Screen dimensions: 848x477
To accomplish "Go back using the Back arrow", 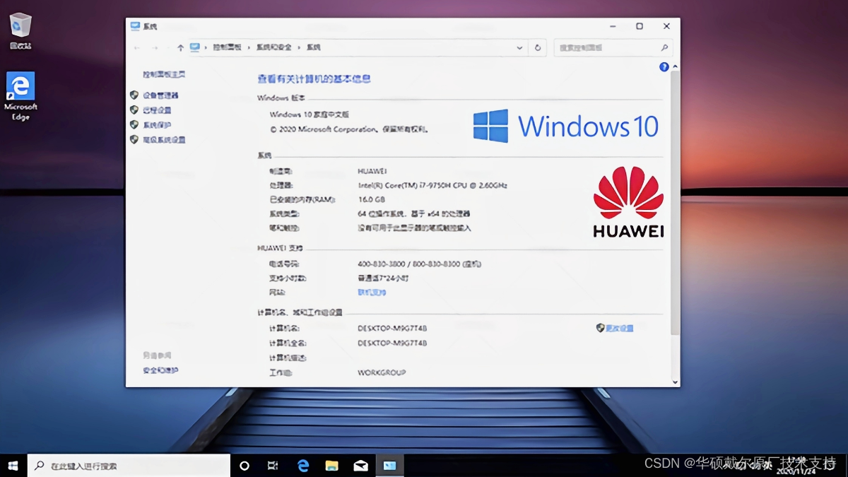I will tap(137, 47).
